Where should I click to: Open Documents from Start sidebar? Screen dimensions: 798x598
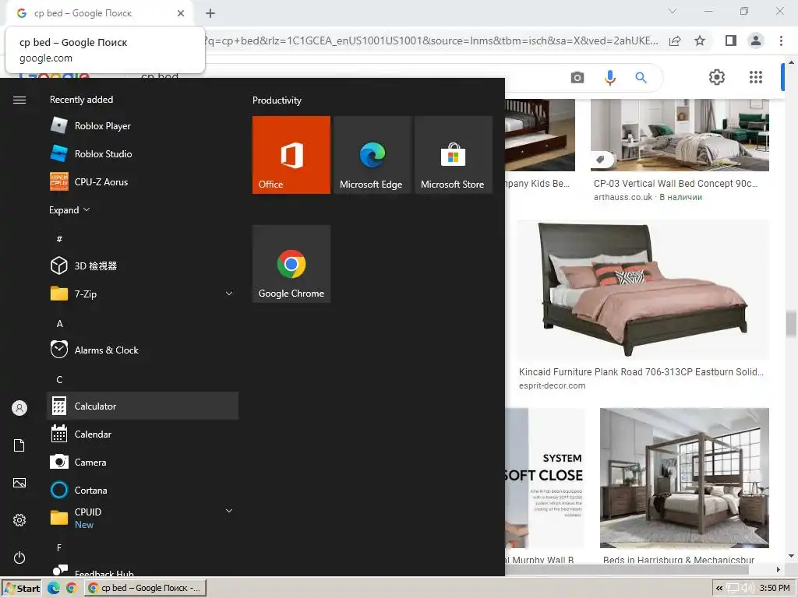pos(19,445)
